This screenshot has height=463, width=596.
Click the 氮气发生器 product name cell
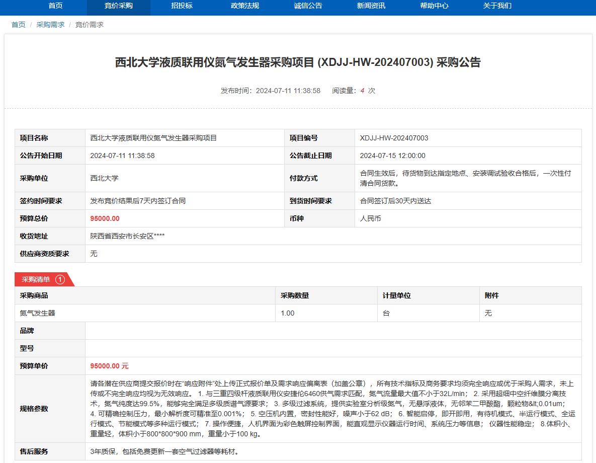(x=38, y=313)
